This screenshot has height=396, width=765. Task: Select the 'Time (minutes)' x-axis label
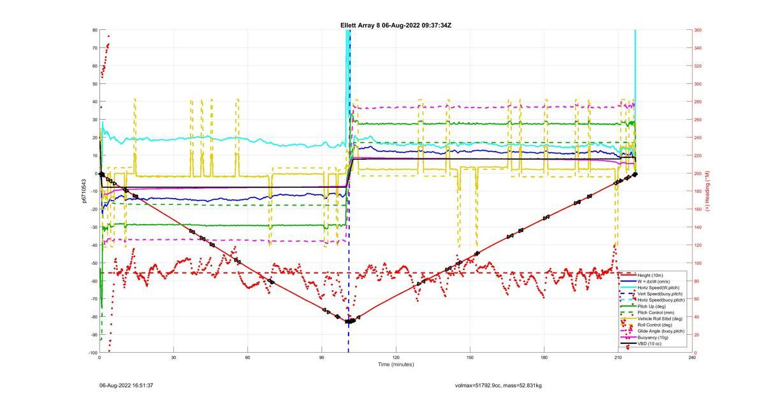pos(395,364)
